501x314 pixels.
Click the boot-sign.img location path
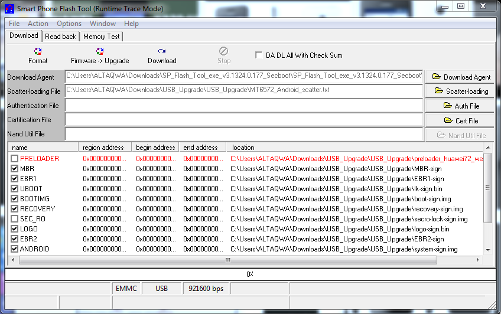341,199
